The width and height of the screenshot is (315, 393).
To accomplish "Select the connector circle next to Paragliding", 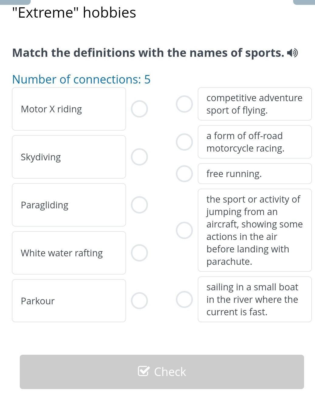I will click(139, 205).
